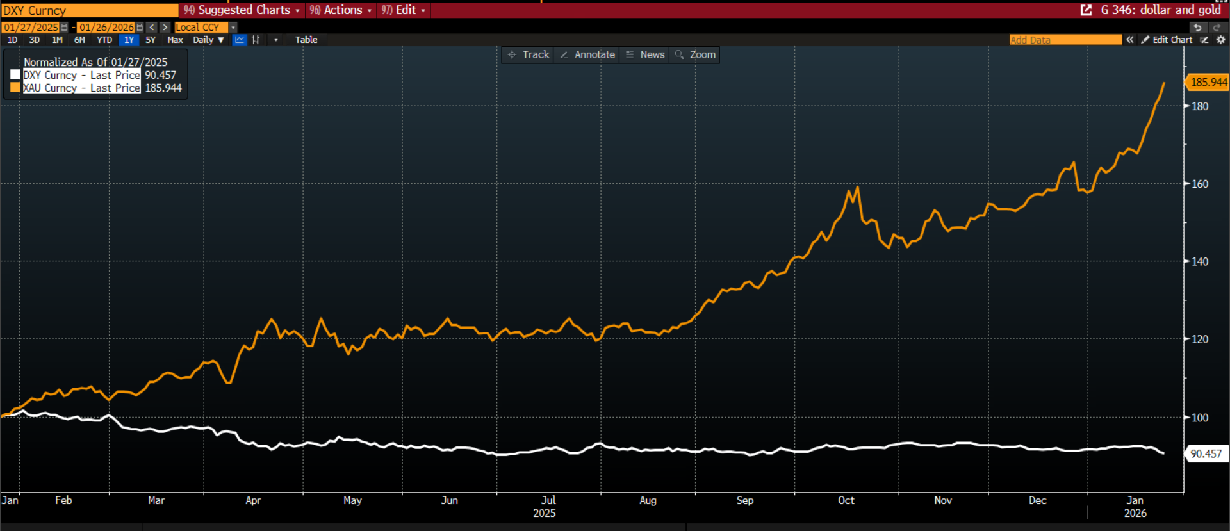Viewport: 1230px width, 531px height.
Task: Click the Edit Chart button
Action: (x=1167, y=40)
